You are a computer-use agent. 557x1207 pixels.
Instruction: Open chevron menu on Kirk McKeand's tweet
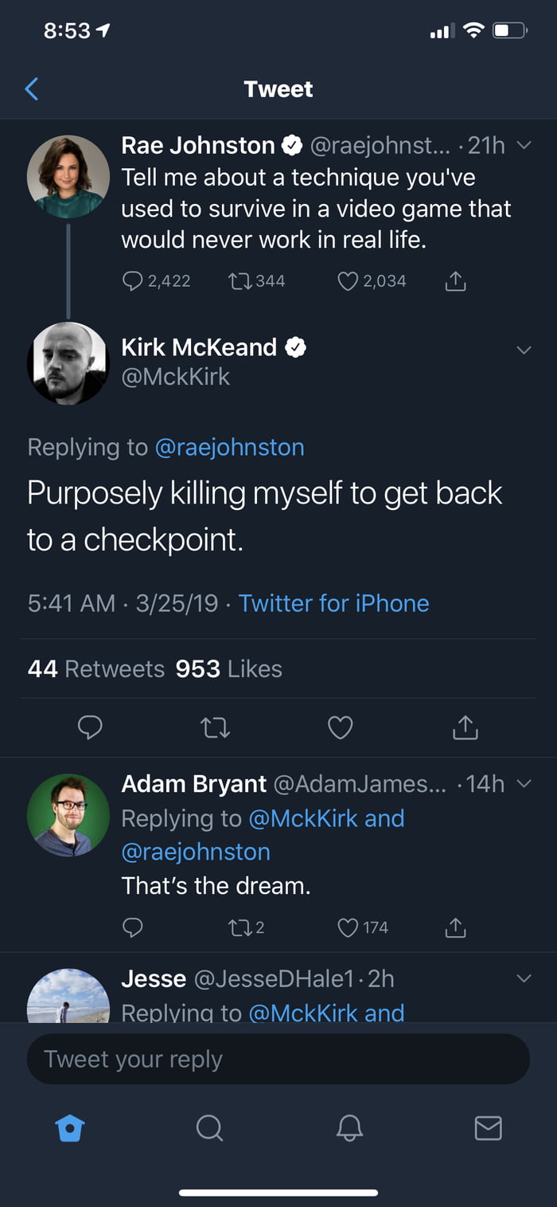pyautogui.click(x=524, y=350)
